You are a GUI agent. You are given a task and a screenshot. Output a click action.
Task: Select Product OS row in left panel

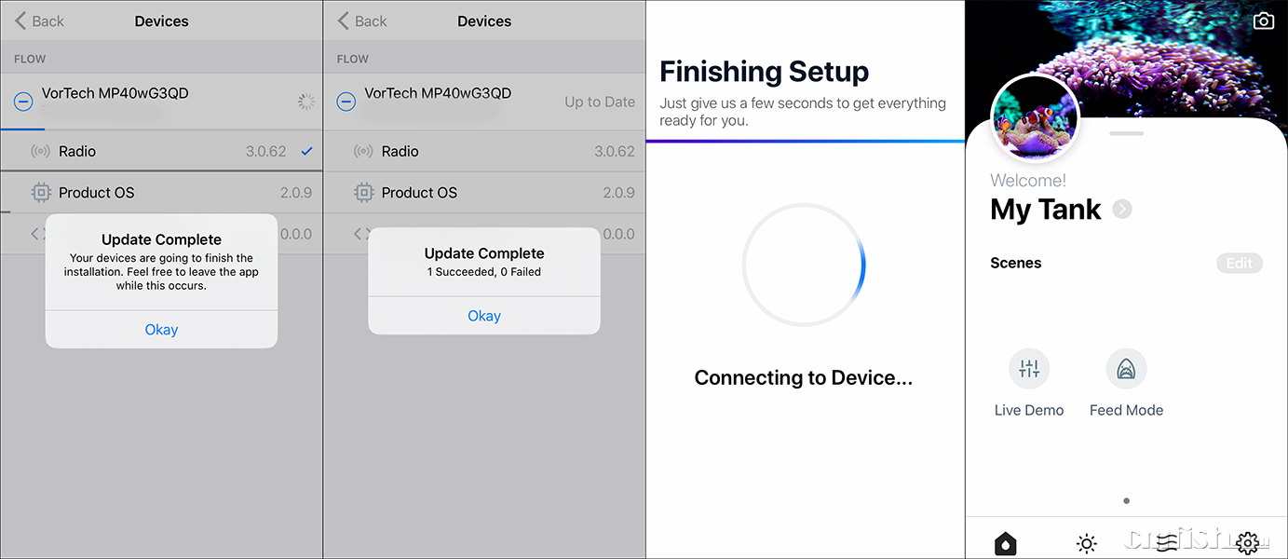coord(161,193)
